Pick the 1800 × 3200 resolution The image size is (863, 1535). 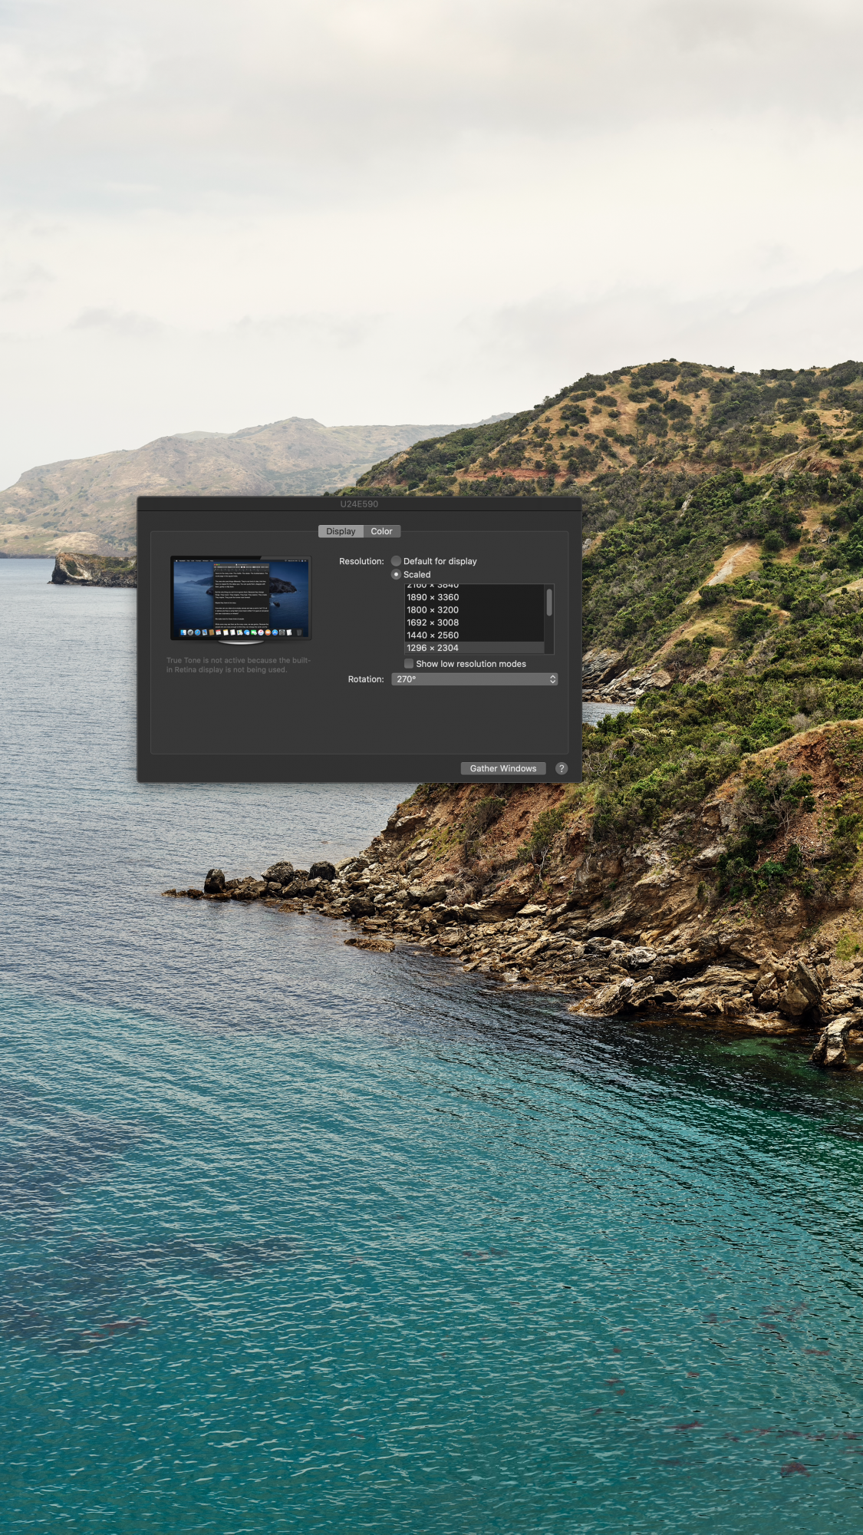click(x=474, y=610)
